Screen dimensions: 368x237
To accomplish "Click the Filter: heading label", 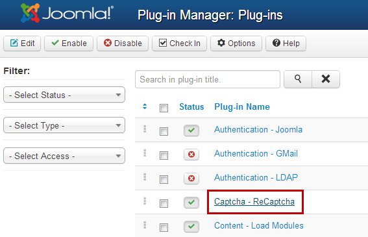I will tap(17, 71).
